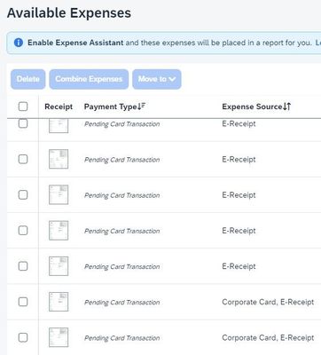Click the Delete button

28,79
